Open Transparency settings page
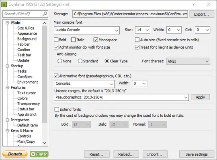Viewport: 217px width, 160px height. (29, 104)
